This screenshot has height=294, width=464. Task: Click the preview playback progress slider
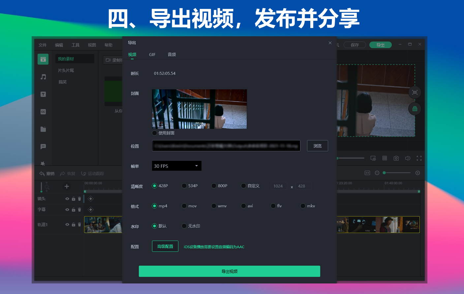pyautogui.click(x=350, y=158)
